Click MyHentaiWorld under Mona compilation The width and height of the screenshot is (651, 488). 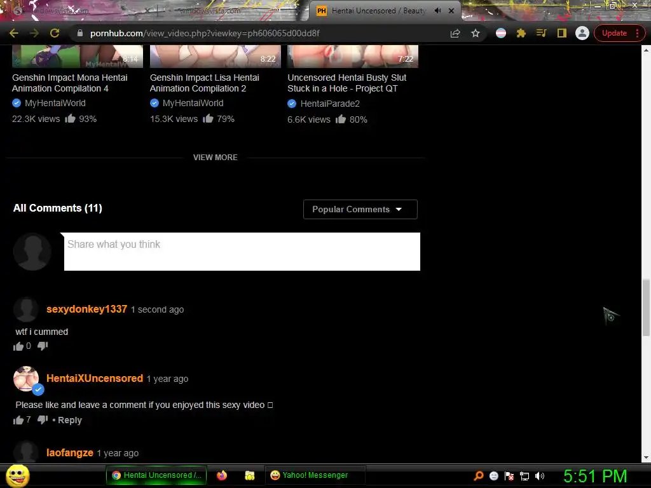(x=55, y=103)
